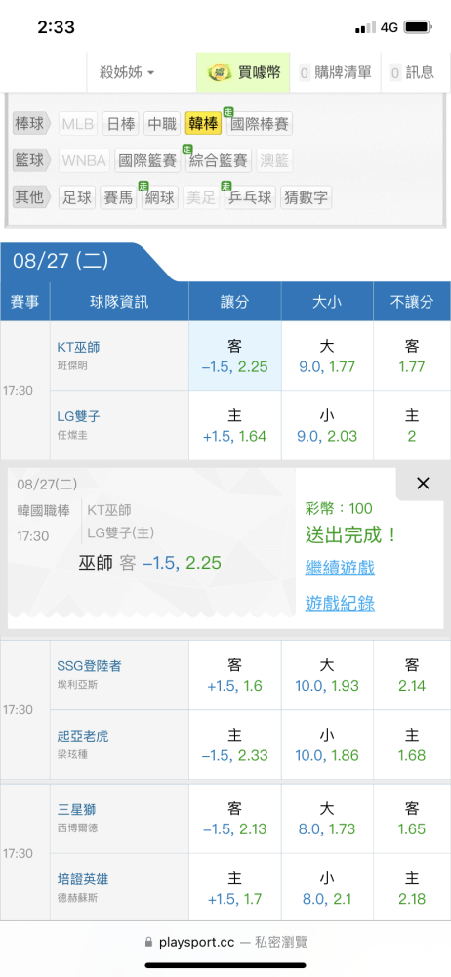This screenshot has width=451, height=977.
Task: Open 訊息 messages
Action: (412, 72)
